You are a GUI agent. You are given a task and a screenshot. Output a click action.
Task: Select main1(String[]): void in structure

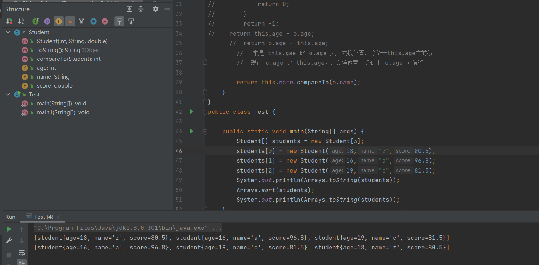click(63, 112)
